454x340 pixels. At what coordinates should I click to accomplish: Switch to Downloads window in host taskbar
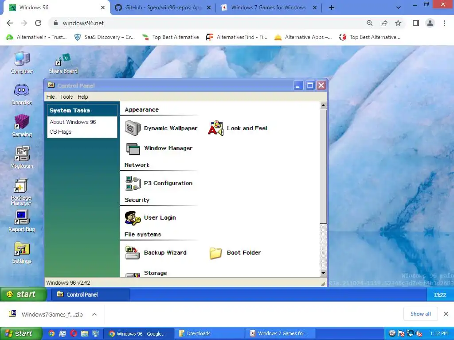[x=209, y=333]
